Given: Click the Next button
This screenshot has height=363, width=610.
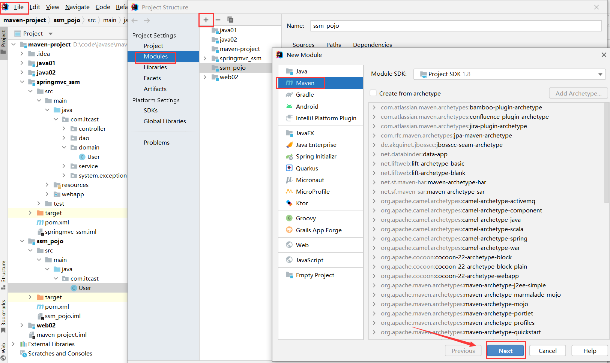Looking at the screenshot, I should coord(505,351).
